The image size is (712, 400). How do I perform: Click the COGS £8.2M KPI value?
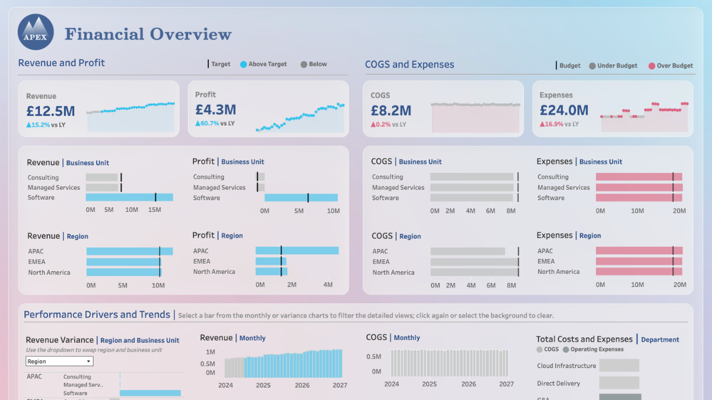tap(391, 110)
